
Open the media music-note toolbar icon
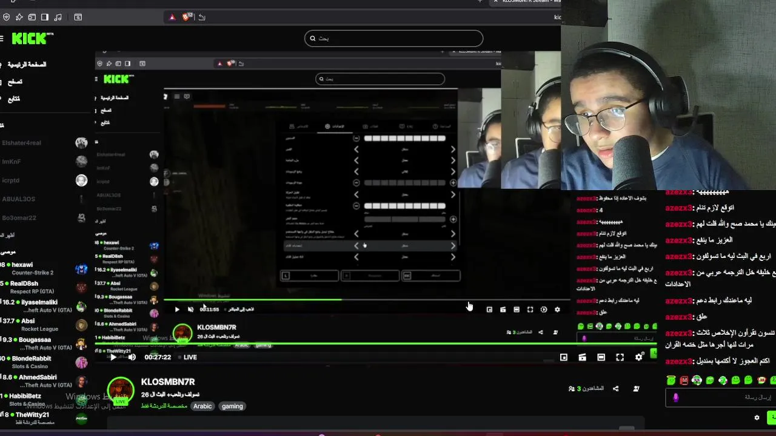(x=58, y=17)
